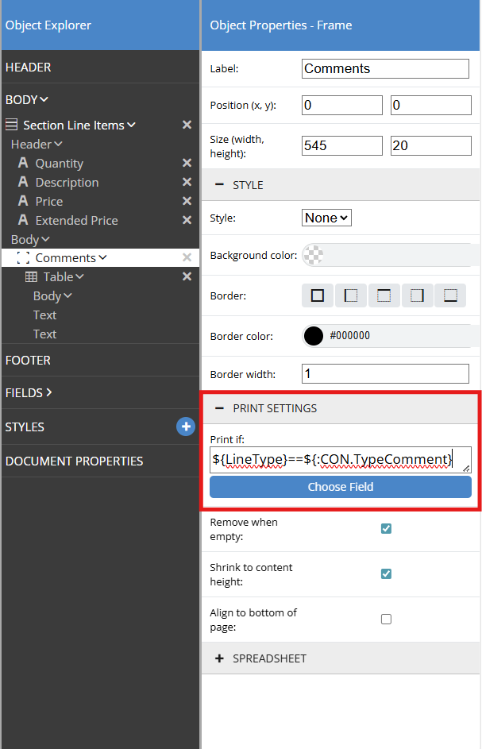Click the Choose Field button

click(340, 487)
